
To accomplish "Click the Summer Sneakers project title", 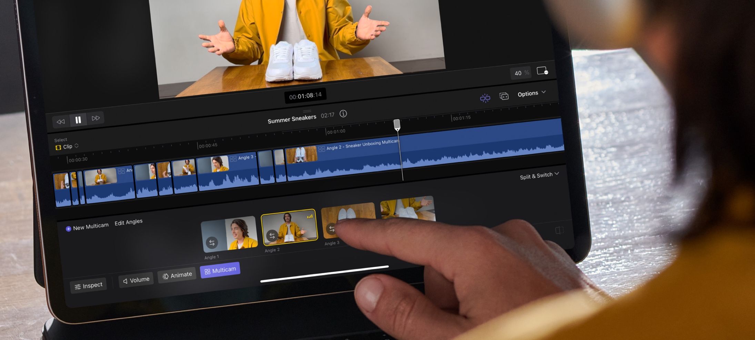I will [292, 119].
